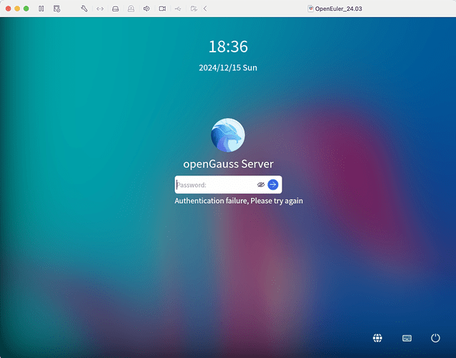This screenshot has width=456, height=358.
Task: Toggle the VM sound device
Action: click(146, 9)
